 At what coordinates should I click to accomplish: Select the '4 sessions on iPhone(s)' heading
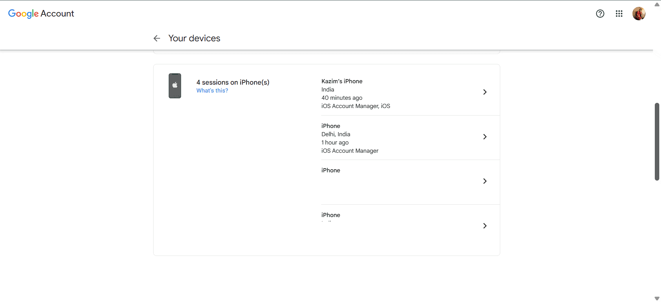(x=233, y=82)
